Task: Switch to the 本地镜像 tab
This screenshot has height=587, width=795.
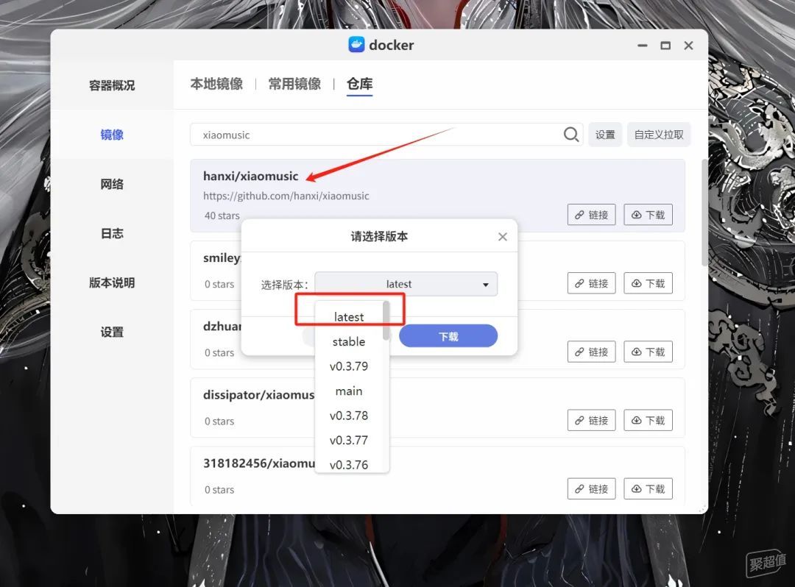Action: point(216,84)
